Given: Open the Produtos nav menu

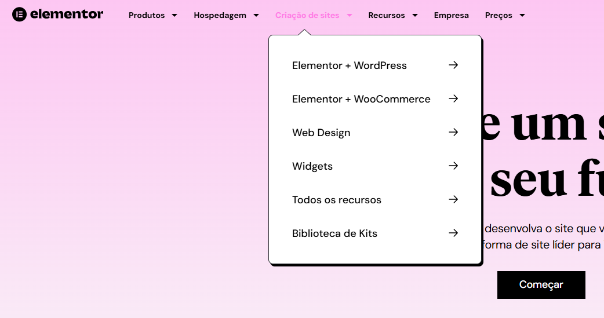Looking at the screenshot, I should (147, 16).
